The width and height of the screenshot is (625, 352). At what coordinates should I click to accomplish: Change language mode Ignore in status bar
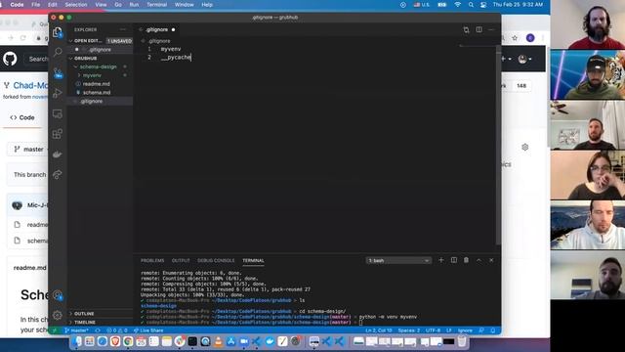[x=465, y=330]
